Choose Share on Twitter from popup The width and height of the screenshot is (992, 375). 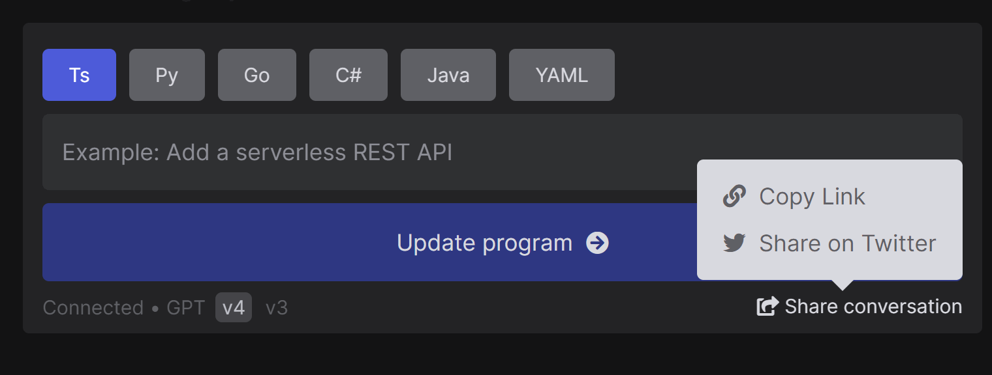(x=829, y=243)
